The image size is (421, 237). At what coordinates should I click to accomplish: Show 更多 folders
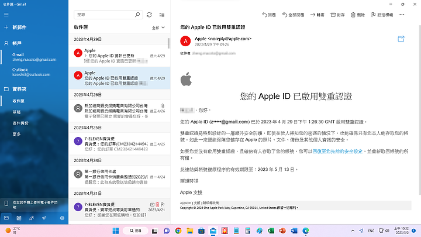point(16,134)
